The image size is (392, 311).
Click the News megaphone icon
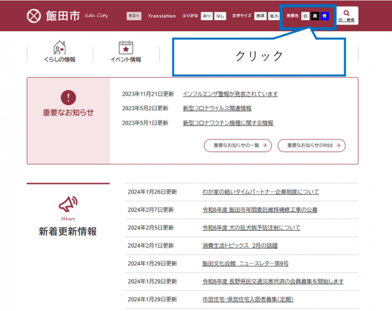[68, 204]
